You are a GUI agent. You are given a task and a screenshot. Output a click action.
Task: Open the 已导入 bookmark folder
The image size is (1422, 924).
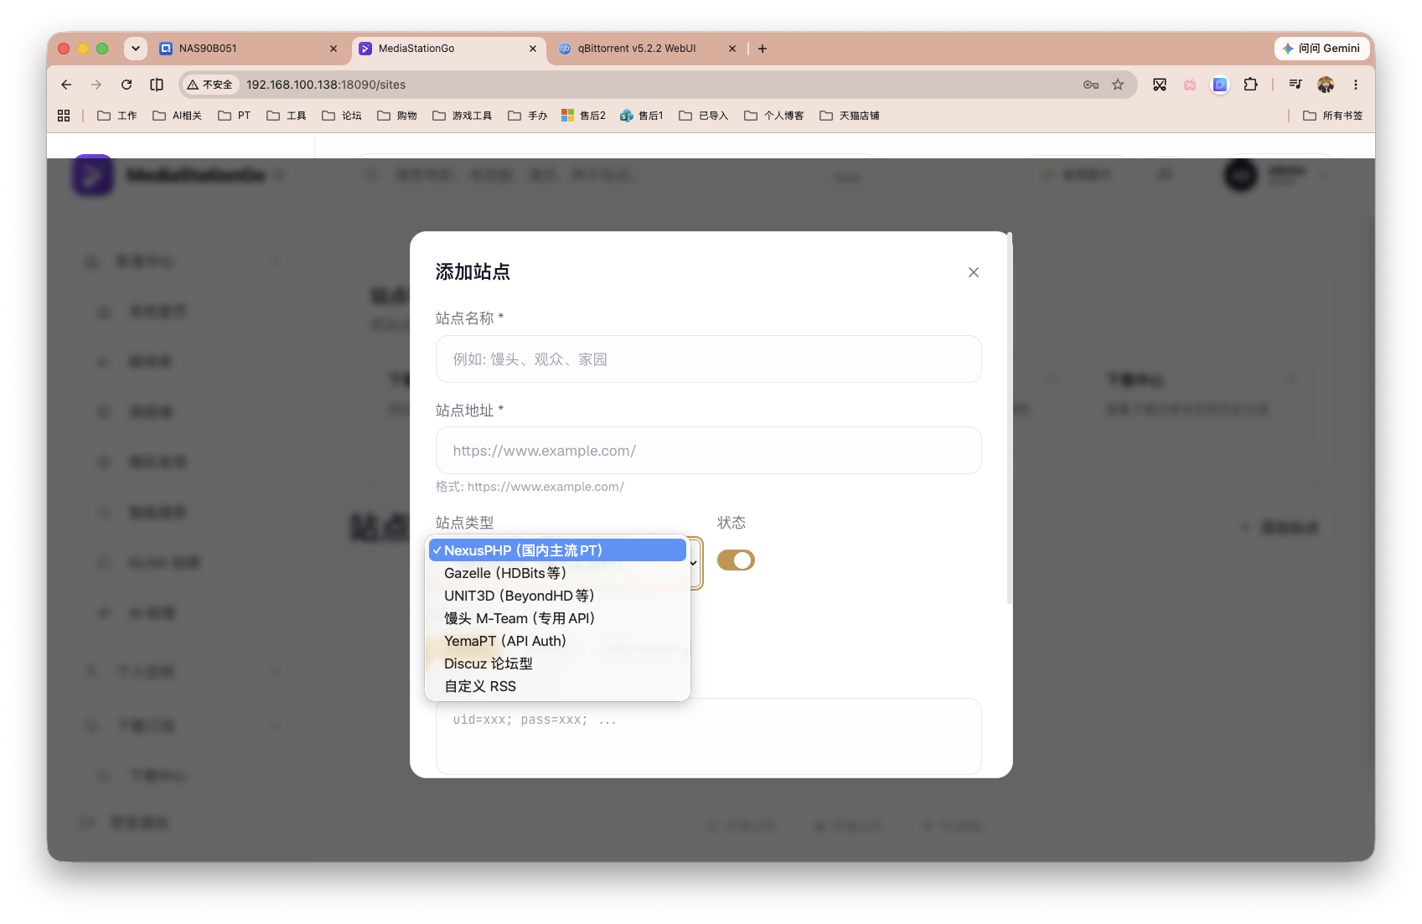pyautogui.click(x=704, y=116)
